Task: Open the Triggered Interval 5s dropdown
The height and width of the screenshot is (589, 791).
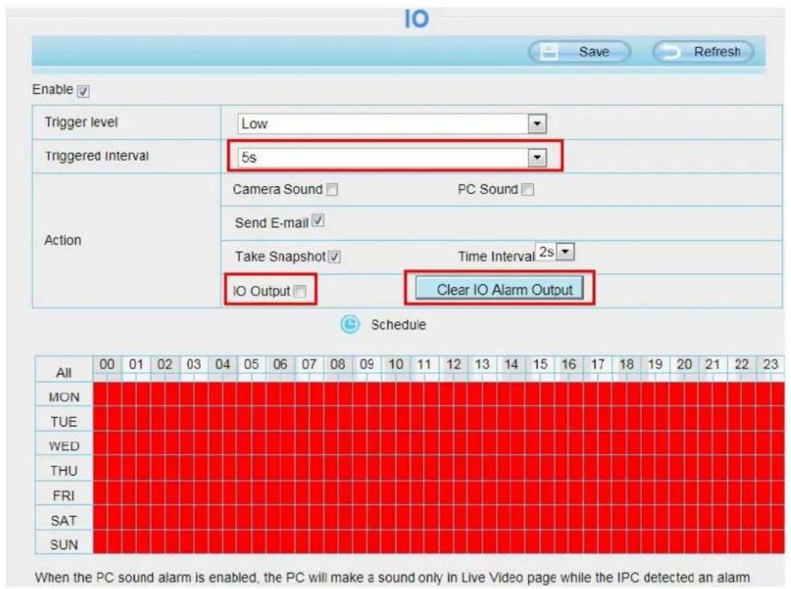Action: (393, 157)
